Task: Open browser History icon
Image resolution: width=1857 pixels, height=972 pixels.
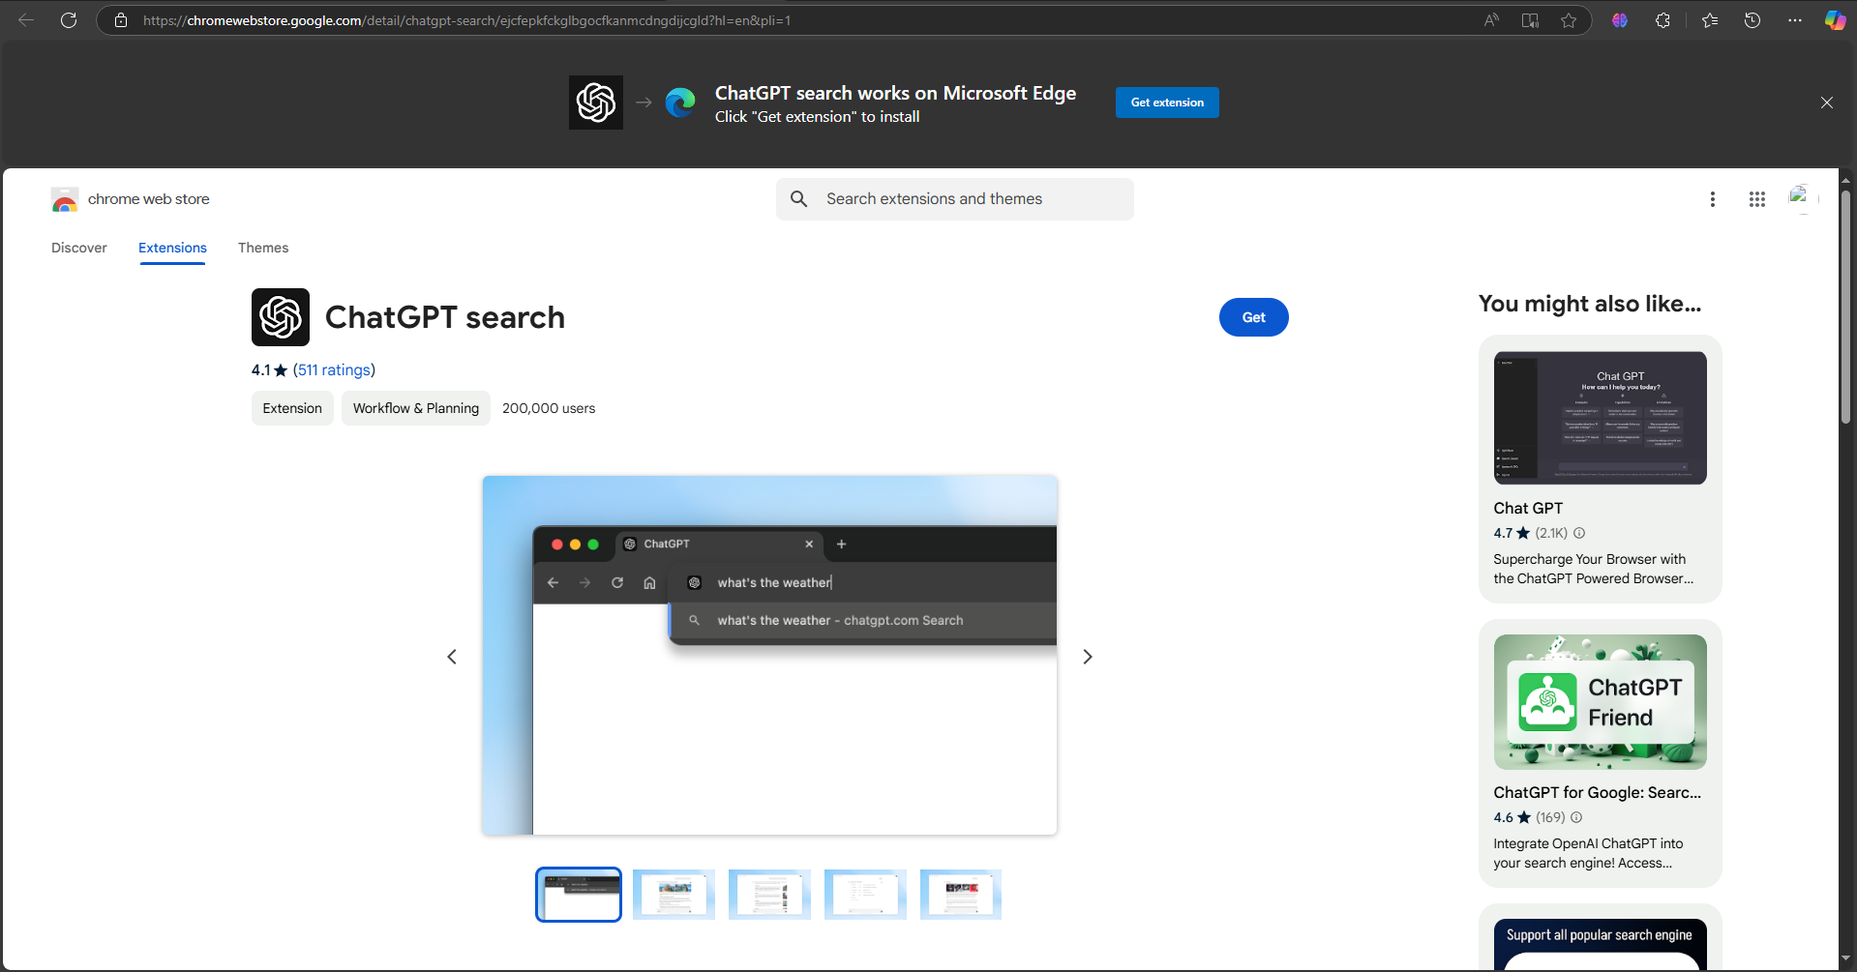Action: (x=1752, y=20)
